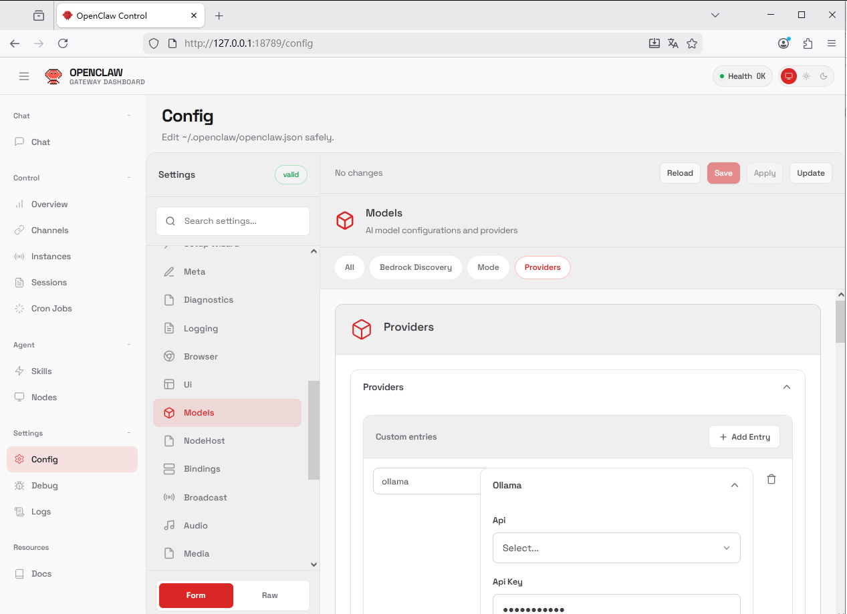
Task: Click the browser Reload button
Action: coord(63,43)
